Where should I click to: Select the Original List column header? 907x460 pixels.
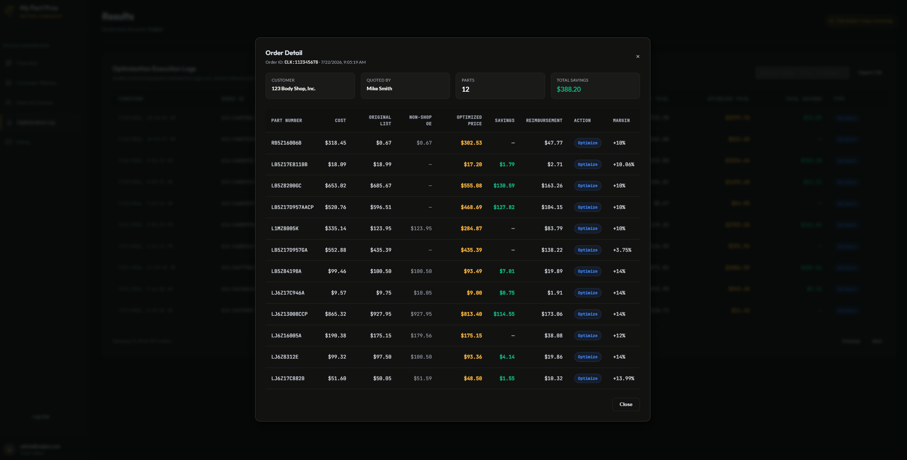(x=380, y=120)
